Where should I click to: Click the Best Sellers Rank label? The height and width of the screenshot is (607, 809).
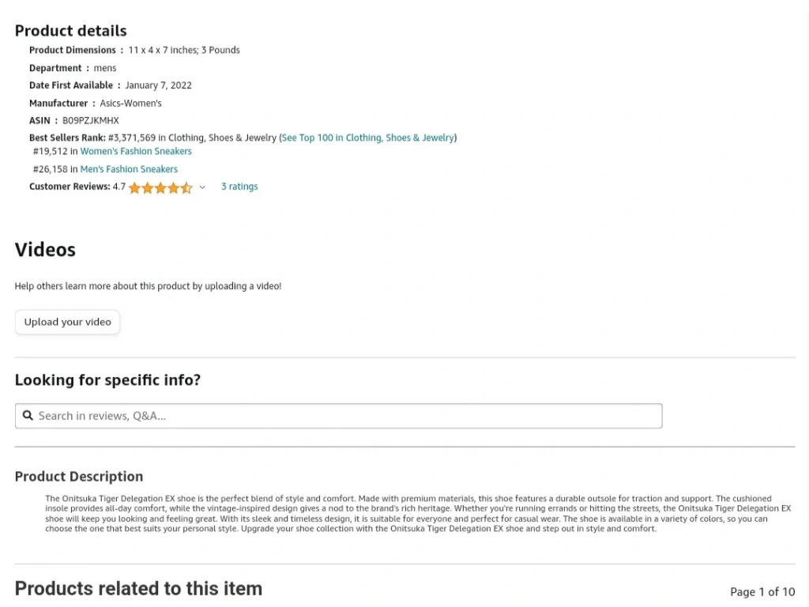click(67, 138)
